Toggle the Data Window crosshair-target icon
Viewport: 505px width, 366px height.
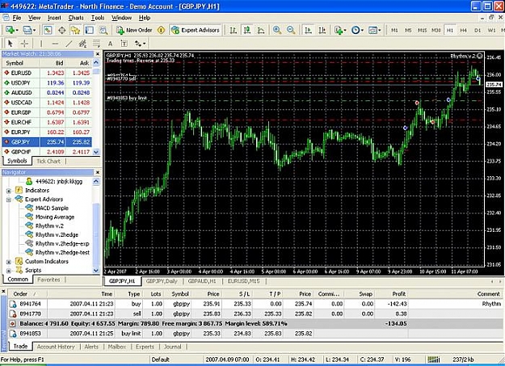tap(62, 30)
